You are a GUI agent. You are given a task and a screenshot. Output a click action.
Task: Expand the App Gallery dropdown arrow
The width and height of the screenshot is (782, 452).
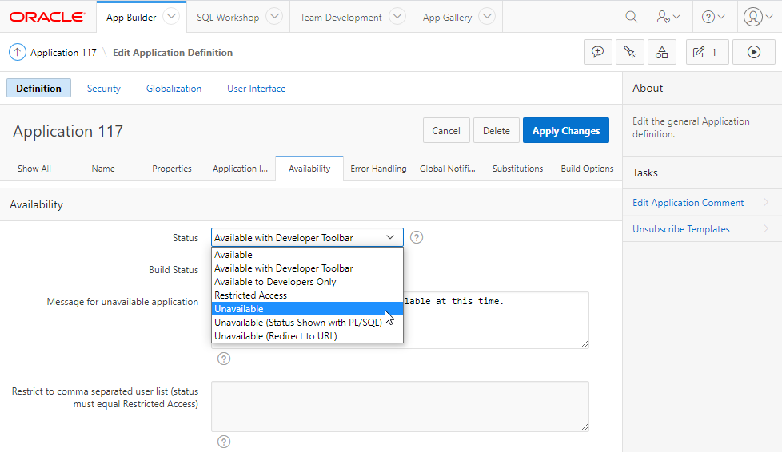(x=487, y=17)
